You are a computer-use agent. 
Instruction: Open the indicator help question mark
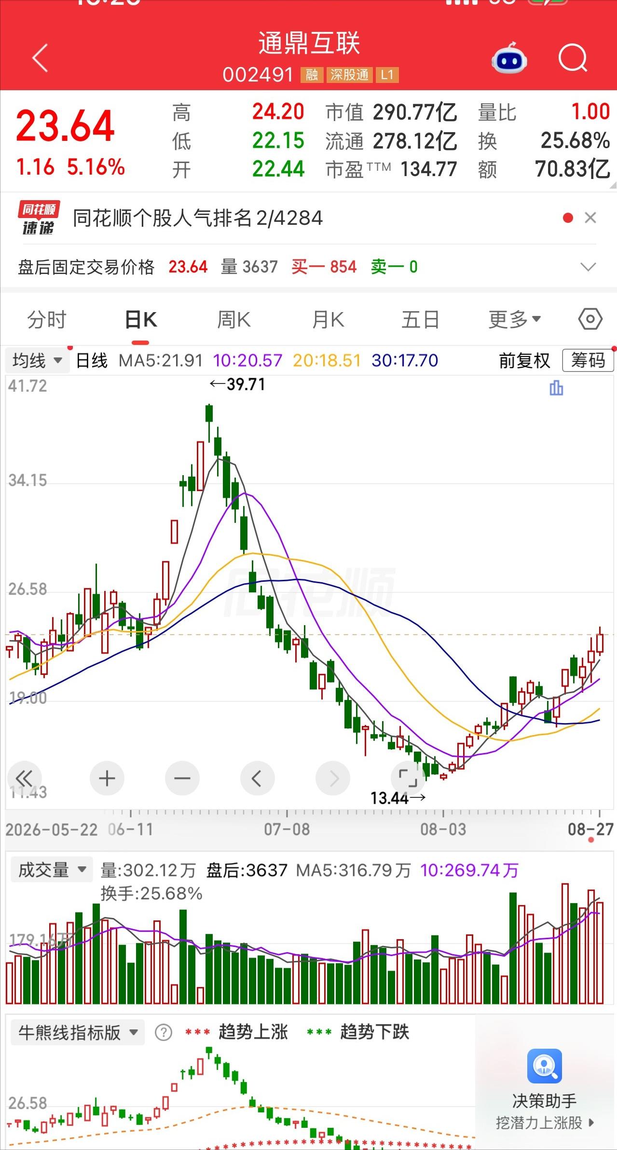[x=164, y=1032]
